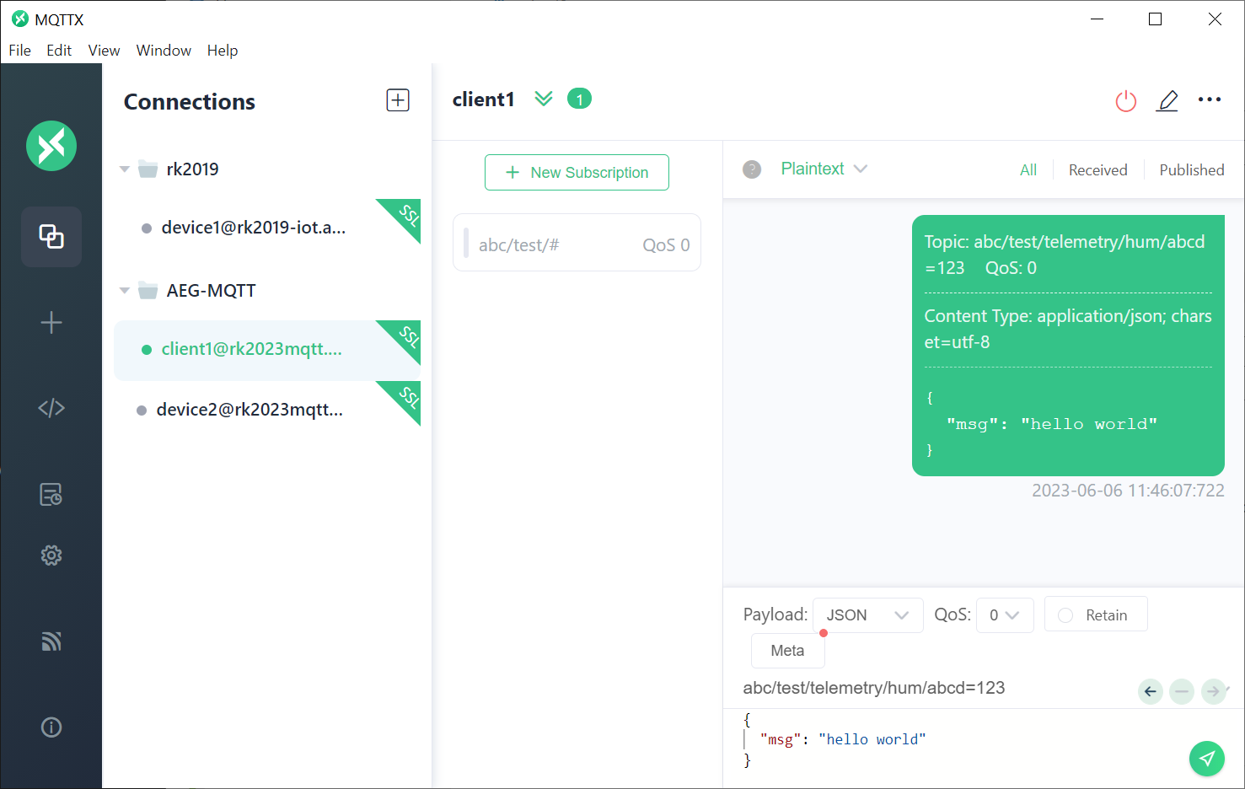The image size is (1245, 789).
Task: Click the MQTTX logo in the sidebar
Action: click(51, 146)
